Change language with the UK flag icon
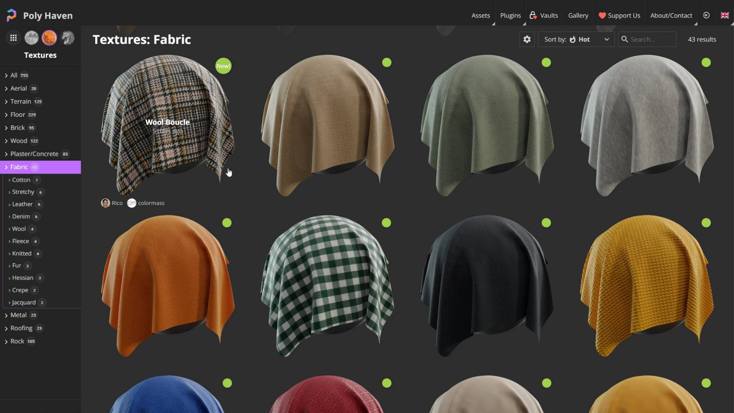 coord(724,15)
